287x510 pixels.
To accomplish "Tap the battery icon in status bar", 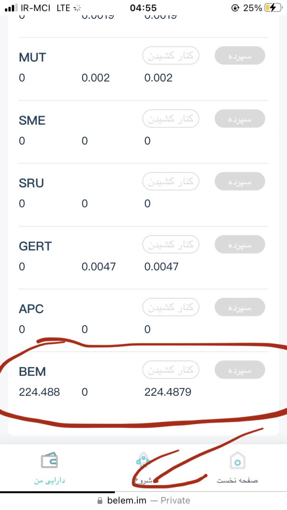I will coord(273,8).
